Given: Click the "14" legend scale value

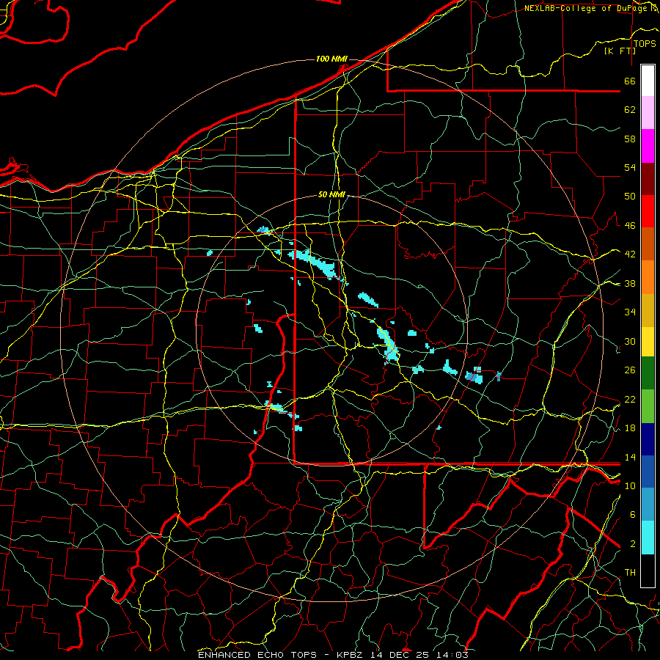Looking at the screenshot, I should point(630,457).
